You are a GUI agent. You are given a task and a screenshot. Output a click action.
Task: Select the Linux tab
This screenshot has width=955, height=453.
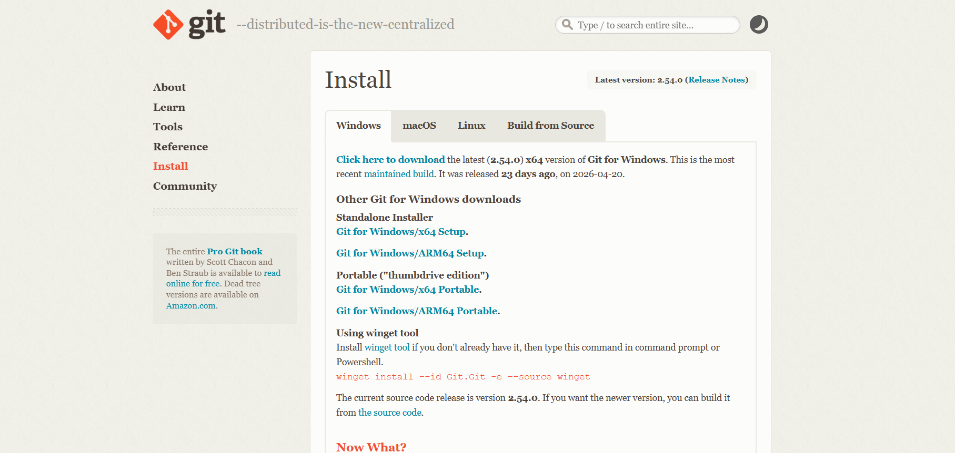[x=471, y=126]
